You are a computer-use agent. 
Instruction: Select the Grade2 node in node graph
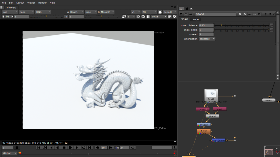(x=204, y=125)
